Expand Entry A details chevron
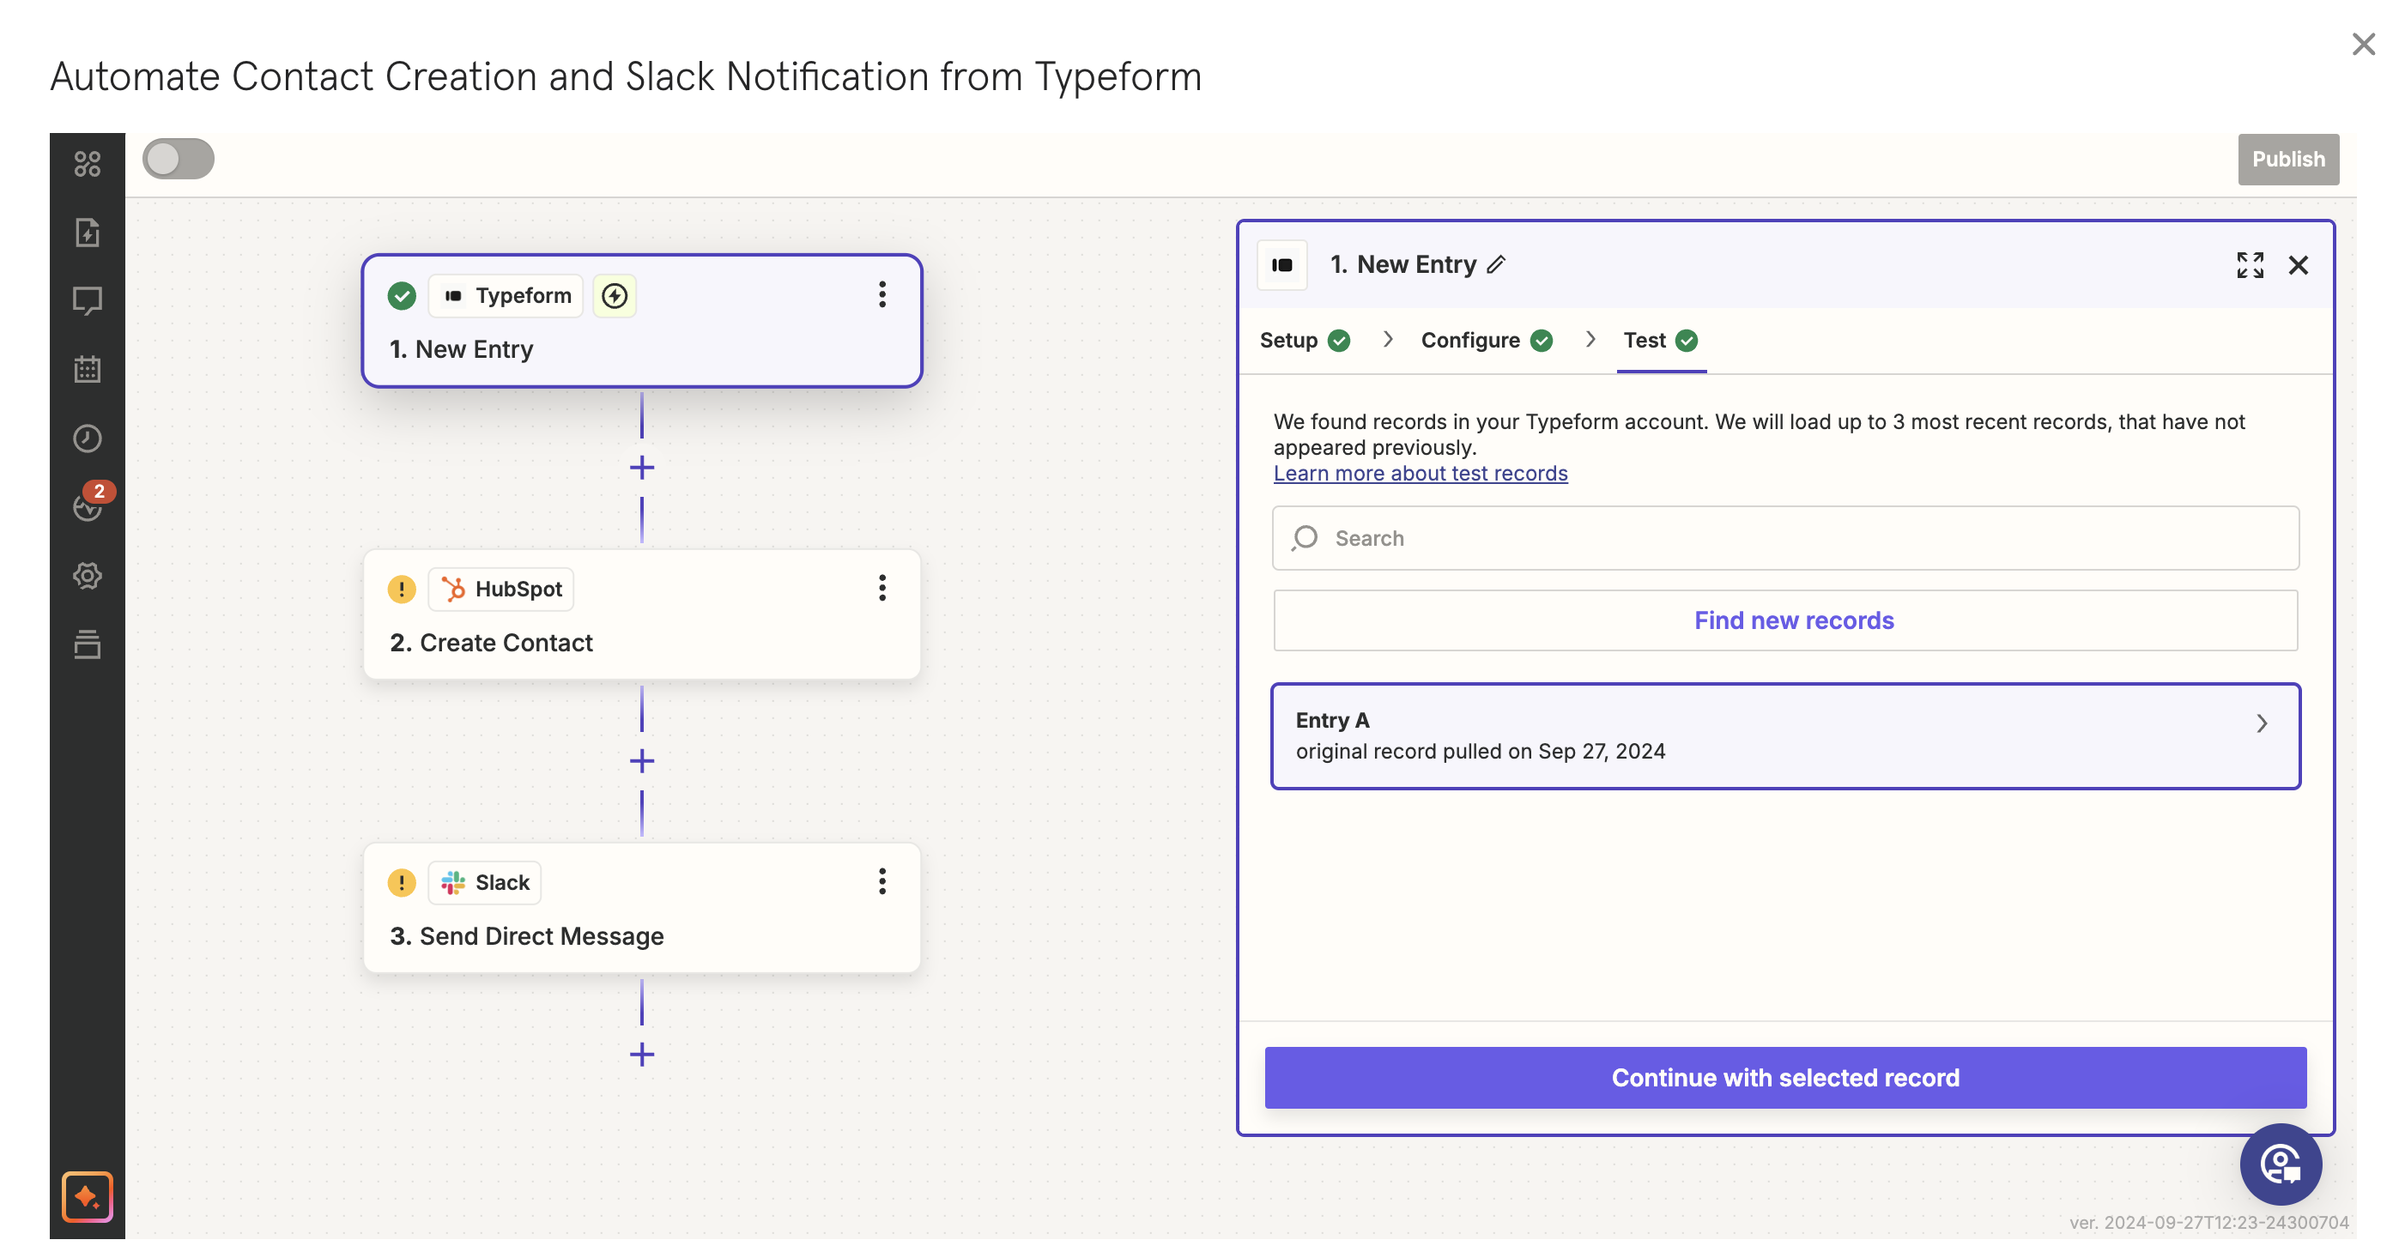This screenshot has height=1246, width=2405. [2261, 723]
